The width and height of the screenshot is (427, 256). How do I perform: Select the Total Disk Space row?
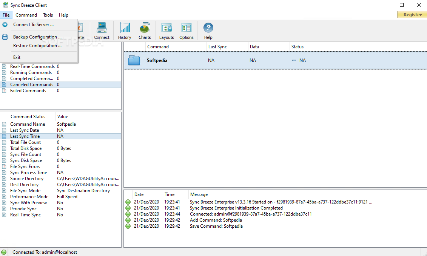tap(61, 148)
